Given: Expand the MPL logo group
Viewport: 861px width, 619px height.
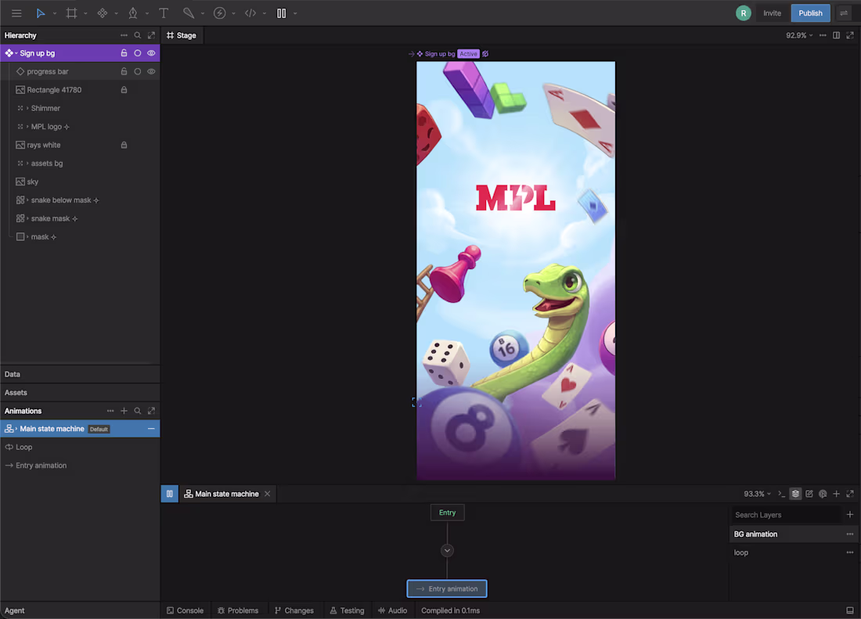Looking at the screenshot, I should [x=27, y=127].
